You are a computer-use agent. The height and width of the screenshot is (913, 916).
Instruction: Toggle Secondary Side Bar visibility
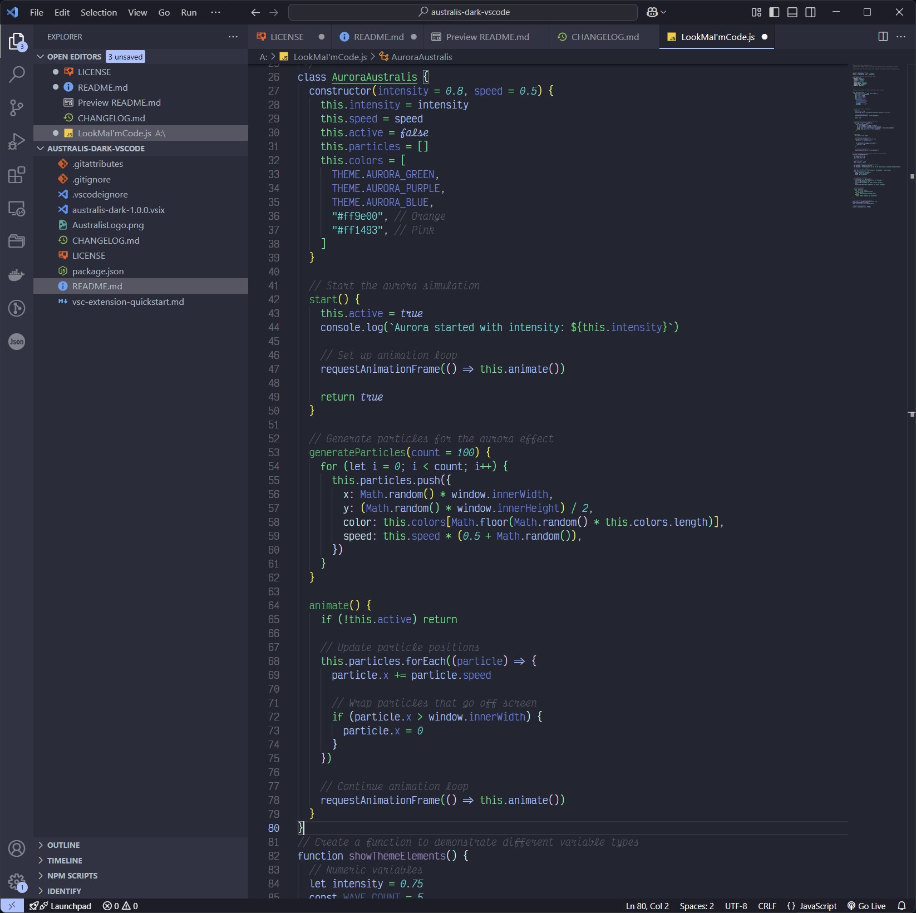pyautogui.click(x=811, y=12)
